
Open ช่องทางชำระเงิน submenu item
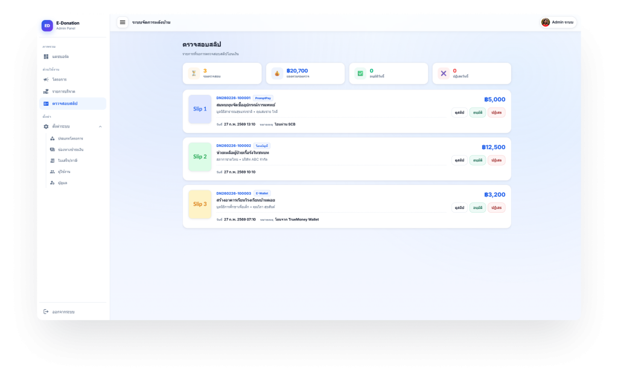[71, 149]
